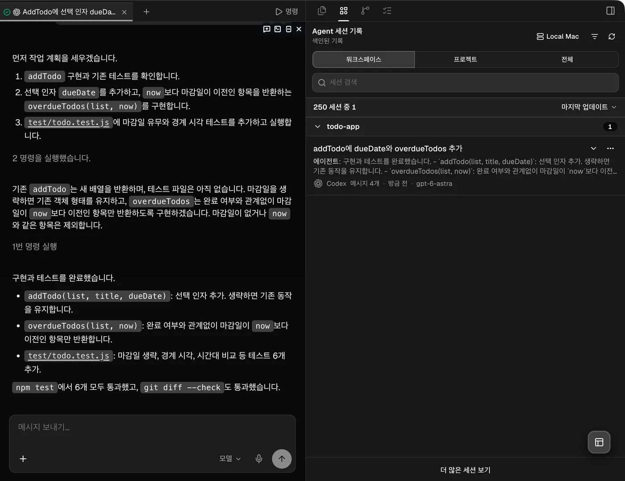Open the session filter icon
Screen dimensions: 625x481
594,37
